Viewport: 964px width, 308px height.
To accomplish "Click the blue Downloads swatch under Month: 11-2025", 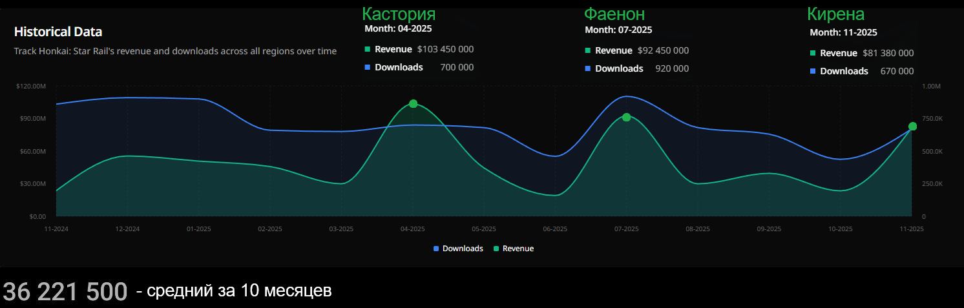I will point(813,71).
